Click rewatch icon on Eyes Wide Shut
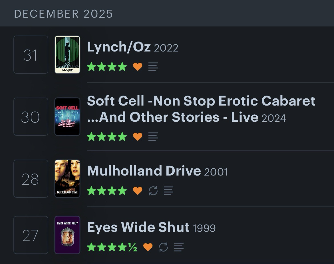This screenshot has height=264, width=334. point(163,247)
